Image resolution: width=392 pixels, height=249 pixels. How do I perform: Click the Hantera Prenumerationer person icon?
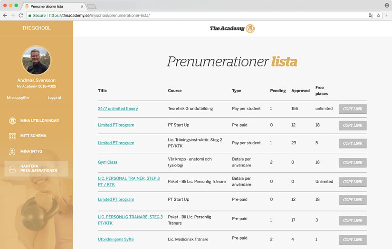point(12,169)
